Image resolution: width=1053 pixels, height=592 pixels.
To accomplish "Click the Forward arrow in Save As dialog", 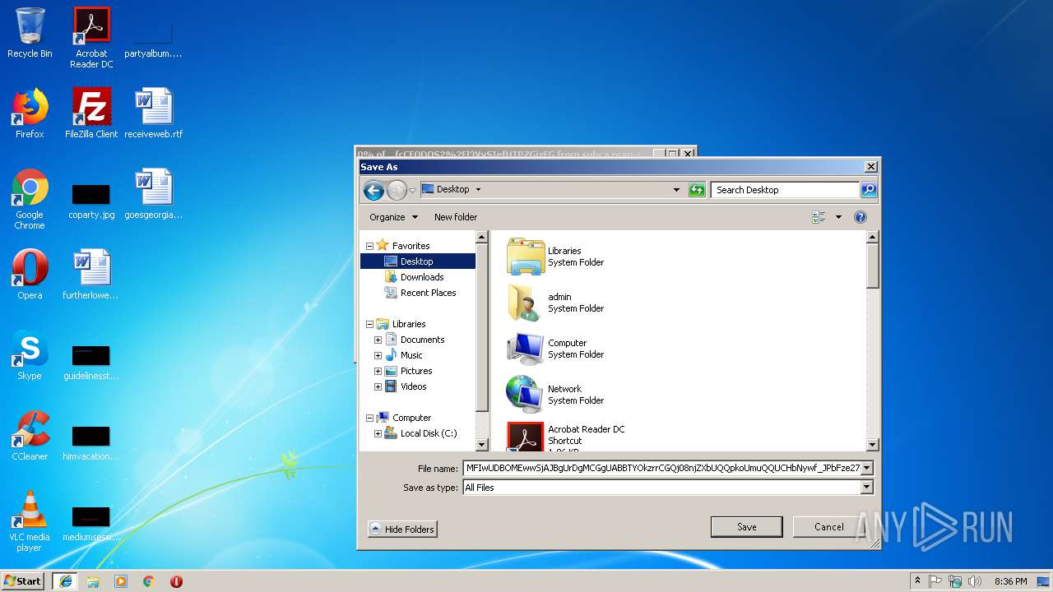I will pos(397,191).
